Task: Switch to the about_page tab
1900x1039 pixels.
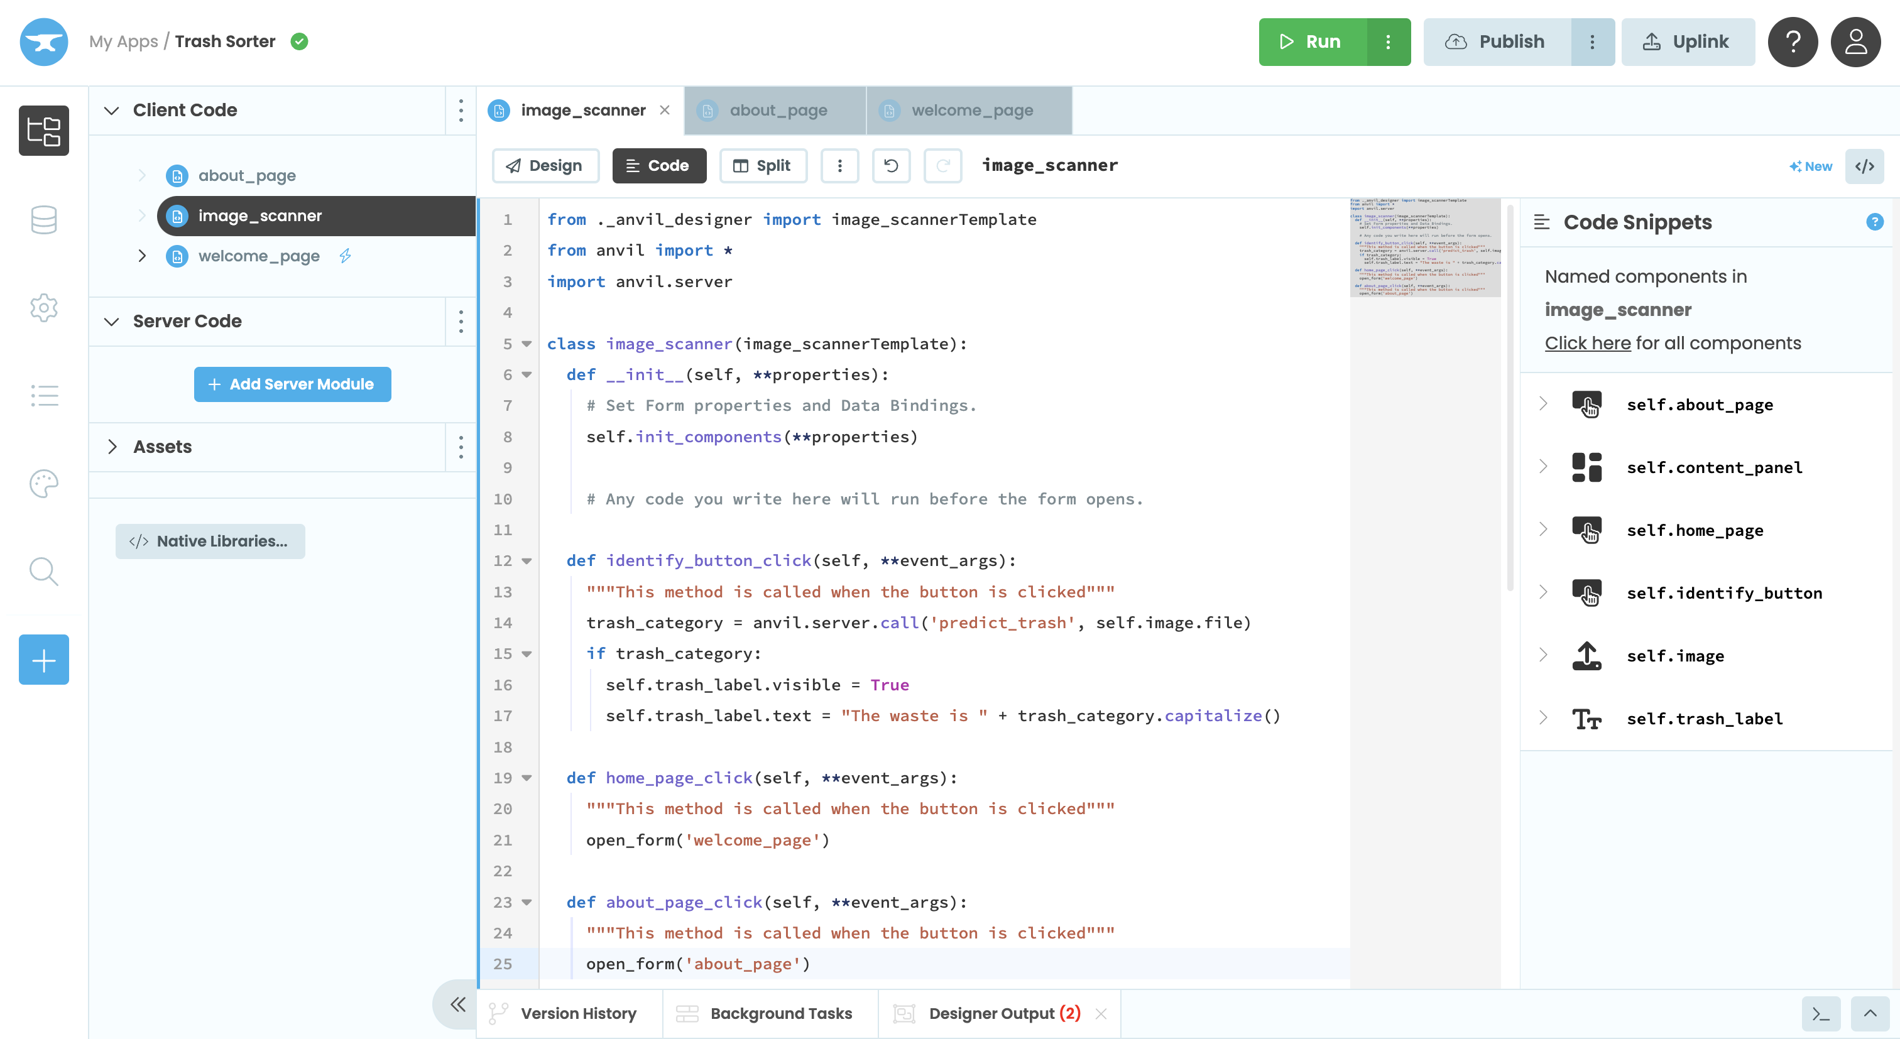Action: pos(777,111)
